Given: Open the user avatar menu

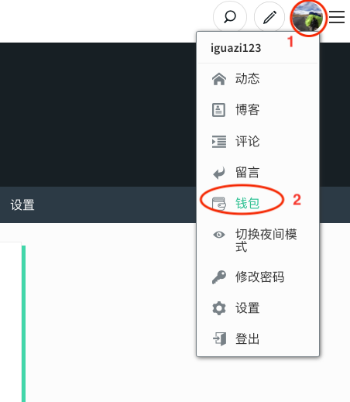Looking at the screenshot, I should coord(307,18).
